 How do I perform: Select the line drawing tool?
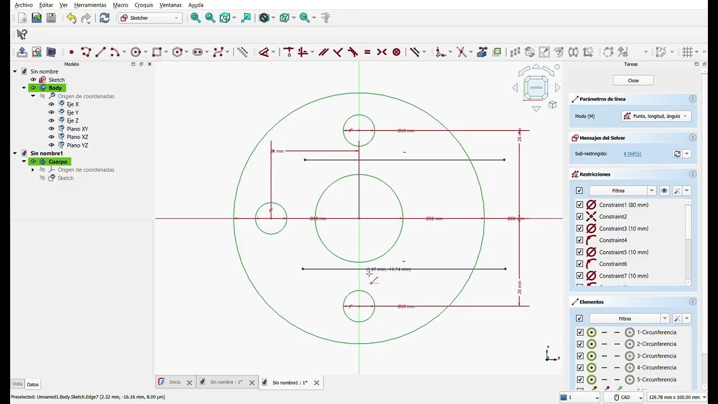(x=100, y=52)
